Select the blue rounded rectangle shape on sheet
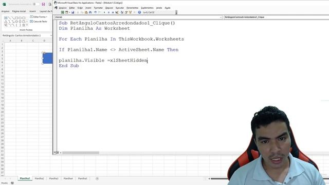 (x=48, y=58)
